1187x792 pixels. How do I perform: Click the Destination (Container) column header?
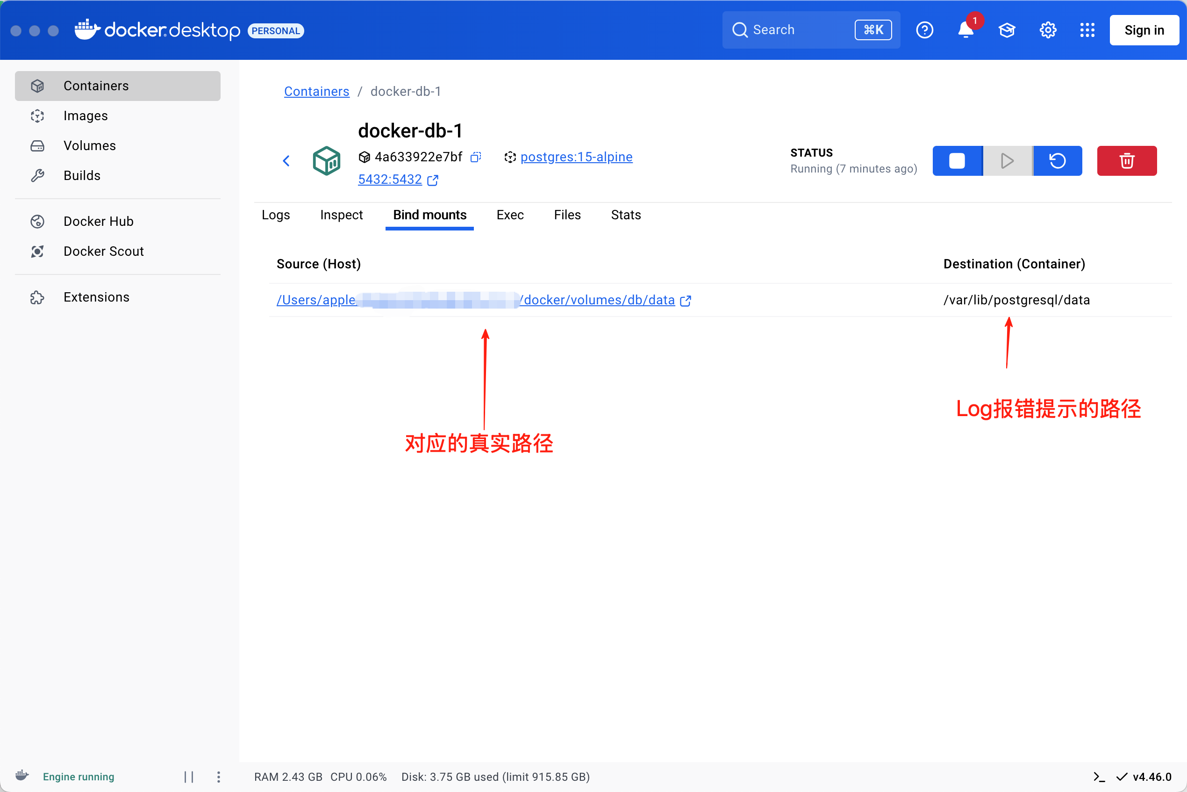tap(1014, 264)
